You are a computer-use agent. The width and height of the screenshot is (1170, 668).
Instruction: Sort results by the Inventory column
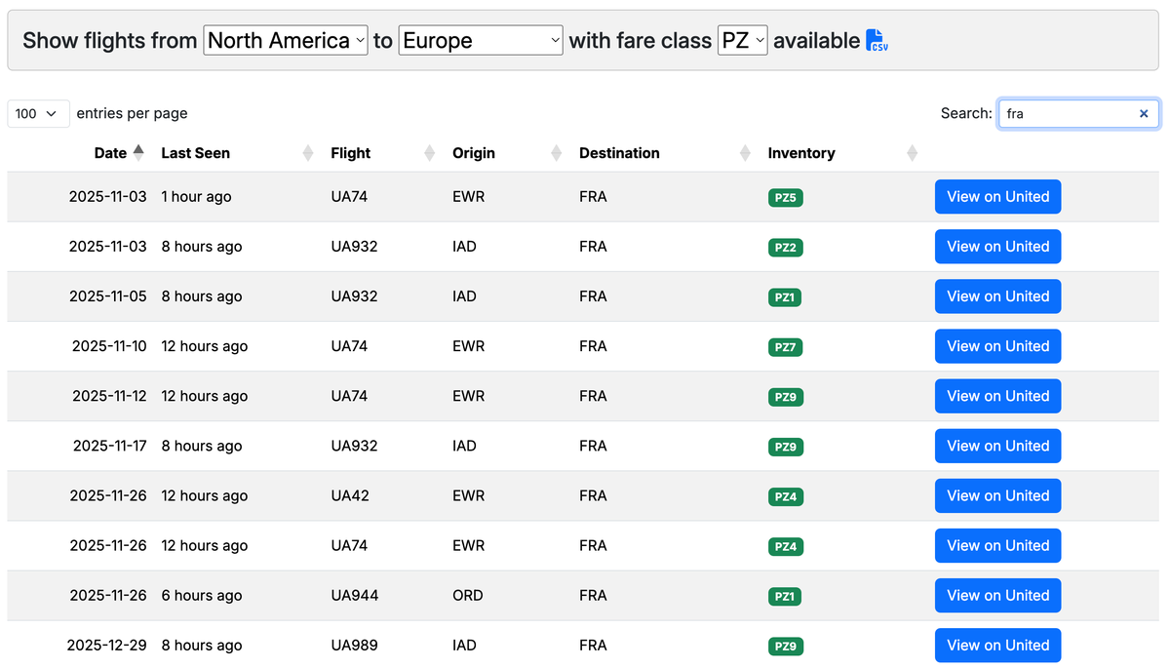click(x=801, y=153)
